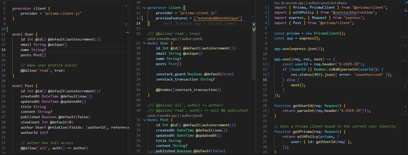Image resolution: width=408 pixels, height=155 pixels.
Task: Open the authorship code lens above model User
Action: coord(175,39)
